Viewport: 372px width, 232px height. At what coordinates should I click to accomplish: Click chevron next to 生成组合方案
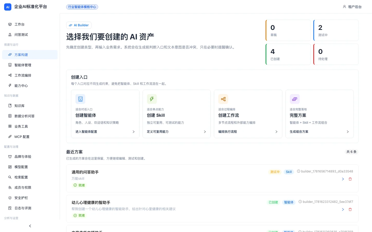348,132
